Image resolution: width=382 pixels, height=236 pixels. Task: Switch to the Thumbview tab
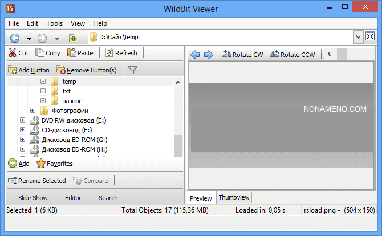pos(234,198)
